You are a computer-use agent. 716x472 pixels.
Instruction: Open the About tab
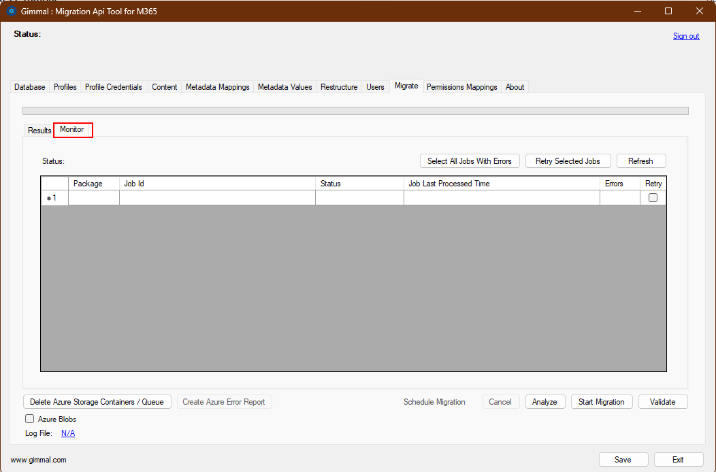[x=514, y=87]
